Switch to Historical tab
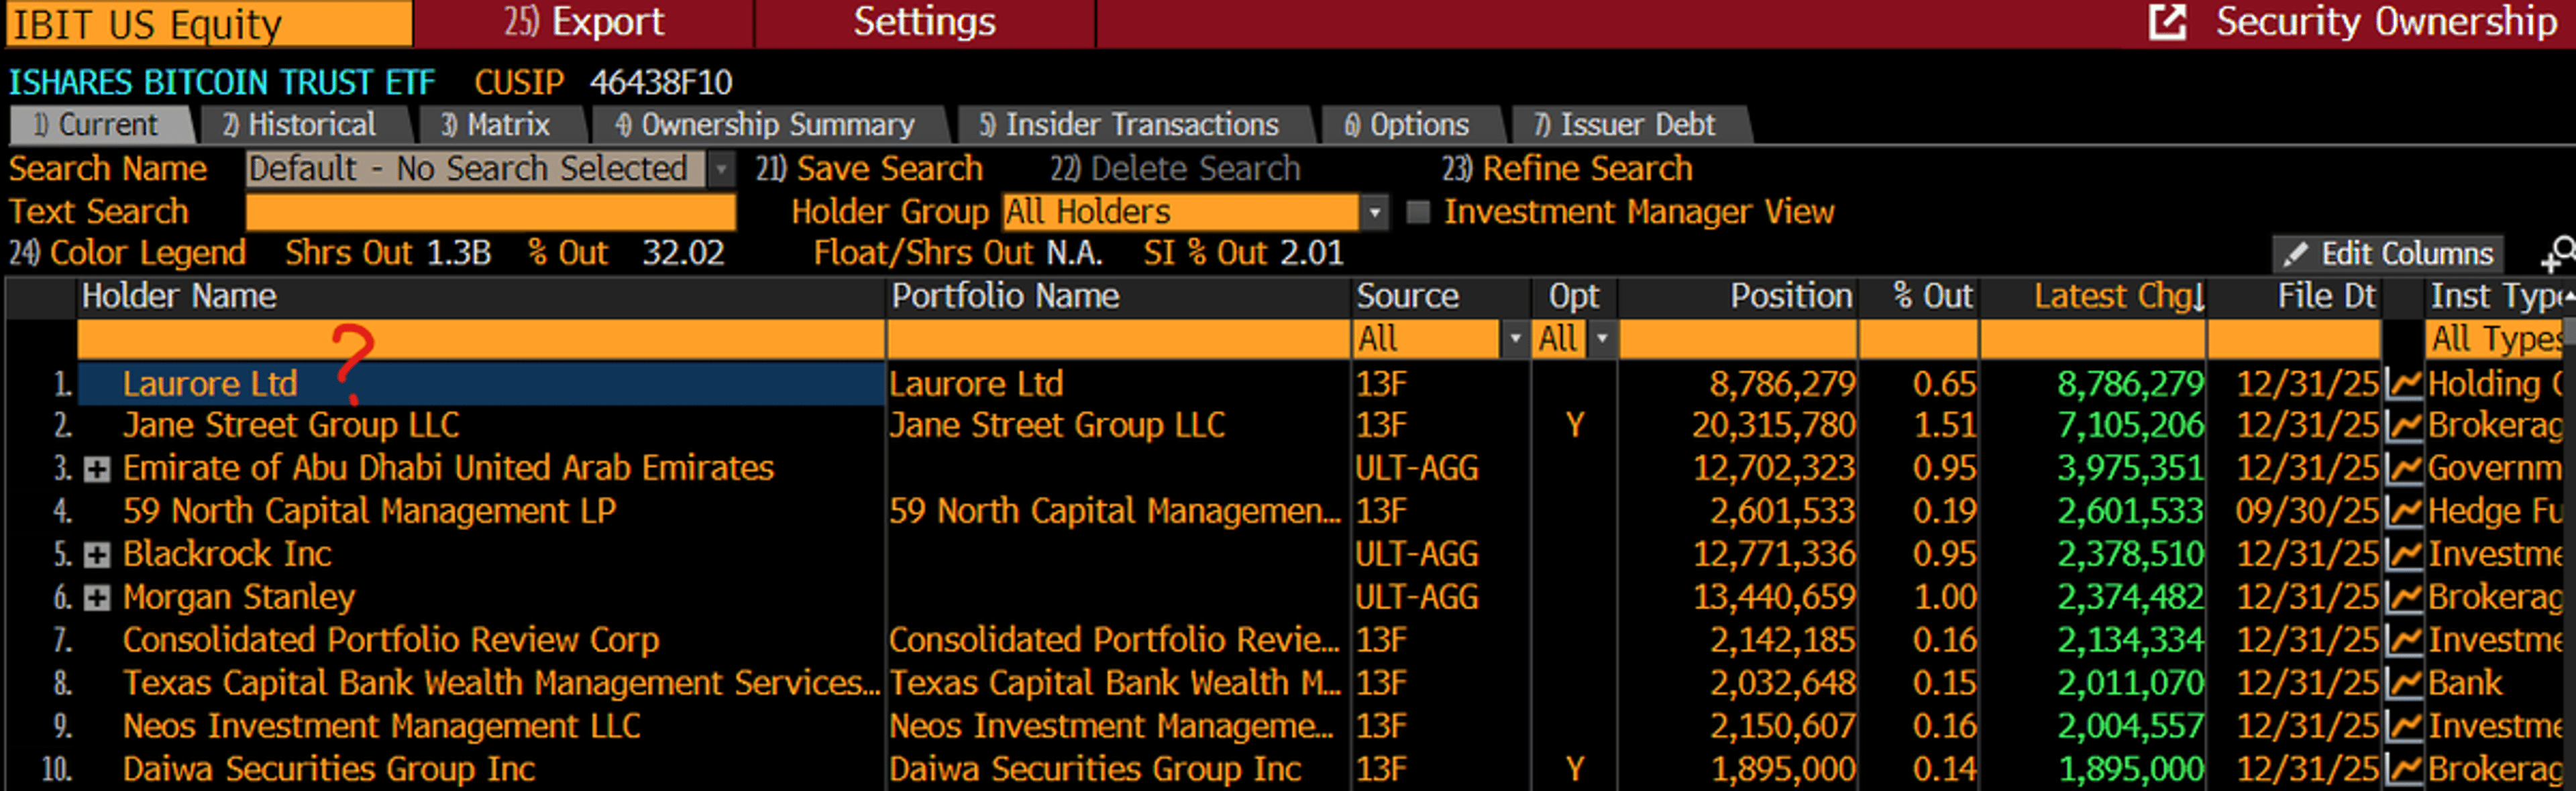This screenshot has width=2576, height=791. click(x=300, y=125)
